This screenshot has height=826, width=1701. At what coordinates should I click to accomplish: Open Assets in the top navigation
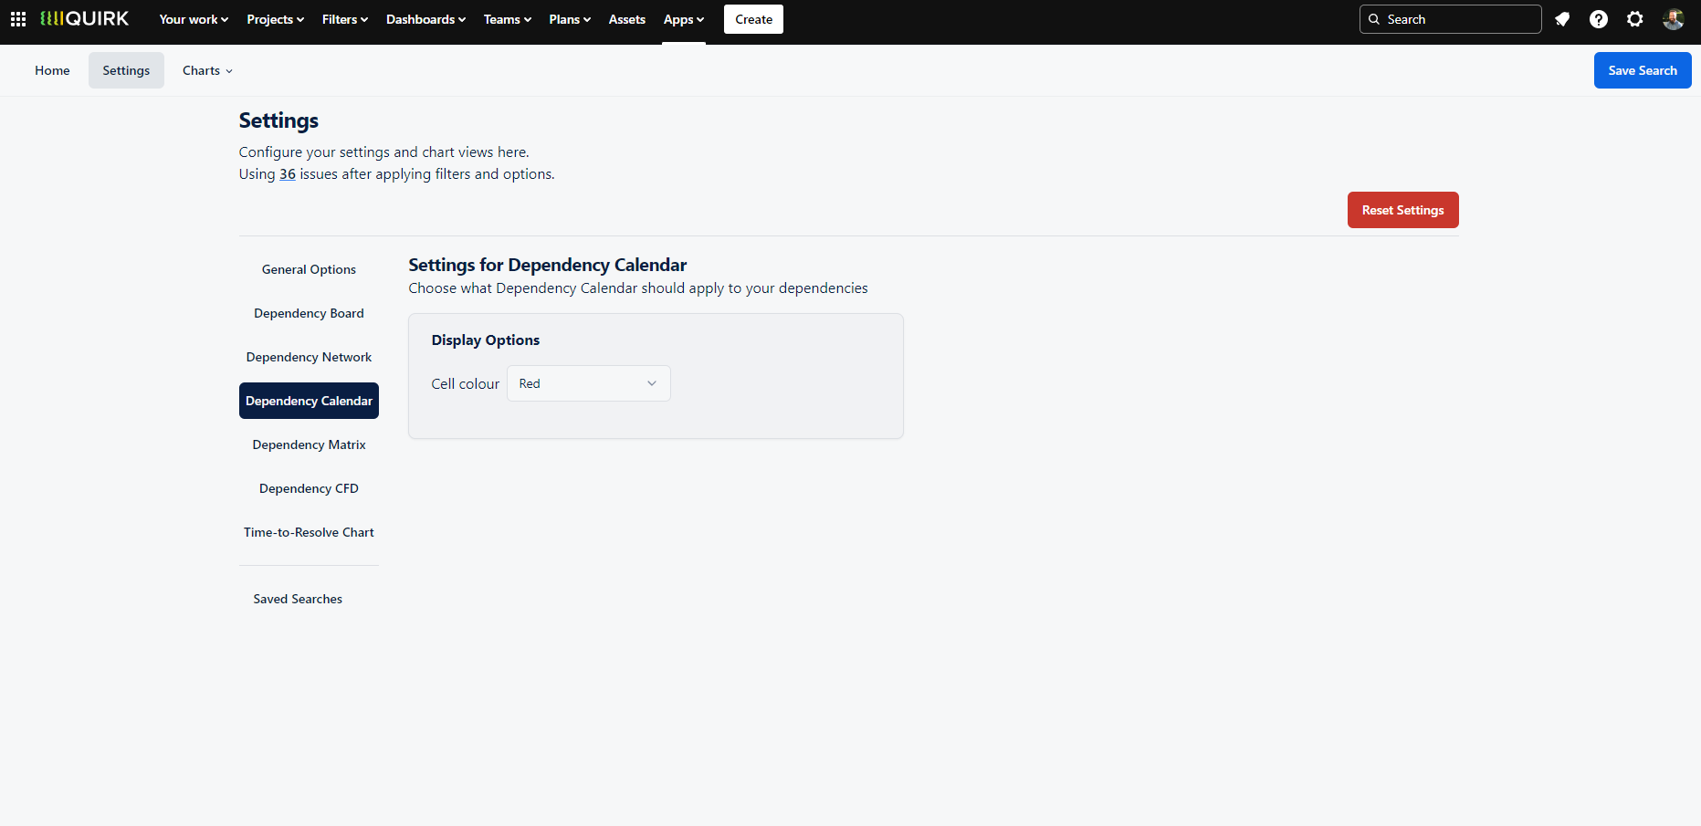(627, 19)
